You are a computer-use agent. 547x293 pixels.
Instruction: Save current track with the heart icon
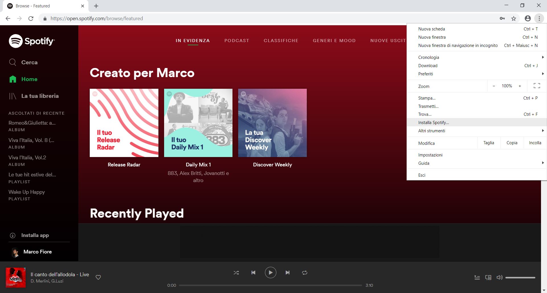tap(98, 277)
